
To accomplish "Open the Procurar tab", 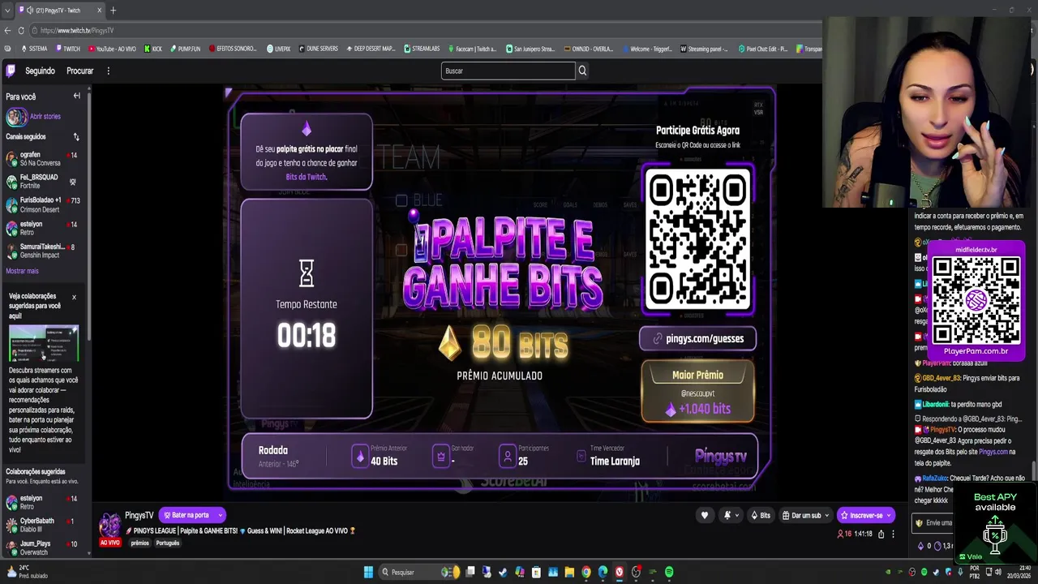I will tap(79, 71).
